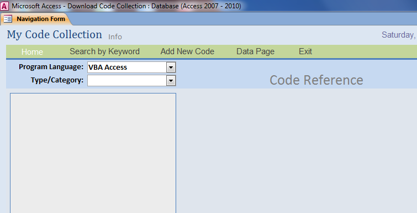Image resolution: width=417 pixels, height=213 pixels.
Task: Expand the Type/Category dropdown arrow
Action: point(171,80)
